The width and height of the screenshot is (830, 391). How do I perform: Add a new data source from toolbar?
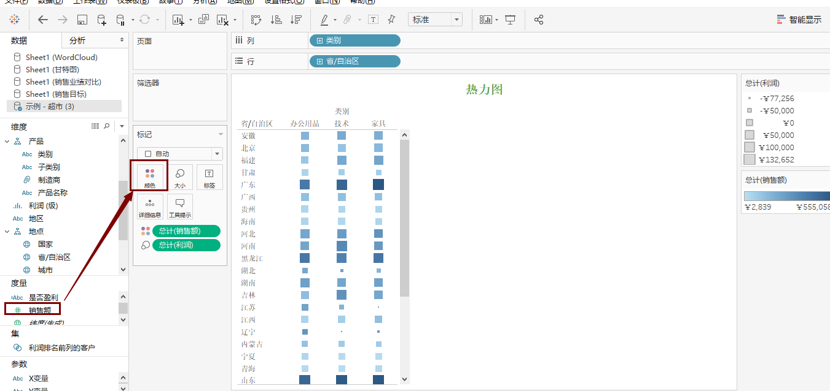102,20
